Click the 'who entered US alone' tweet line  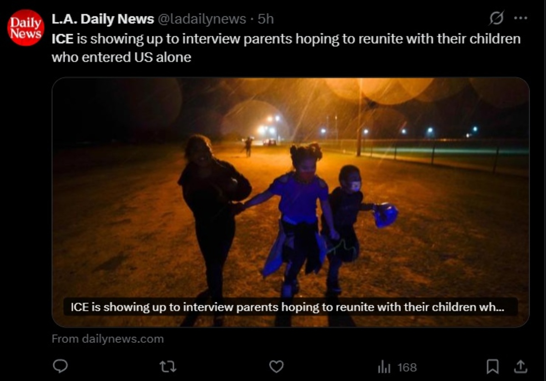(121, 58)
